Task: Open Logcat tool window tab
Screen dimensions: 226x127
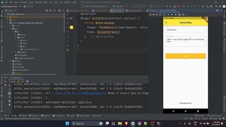Action: pos(71,116)
